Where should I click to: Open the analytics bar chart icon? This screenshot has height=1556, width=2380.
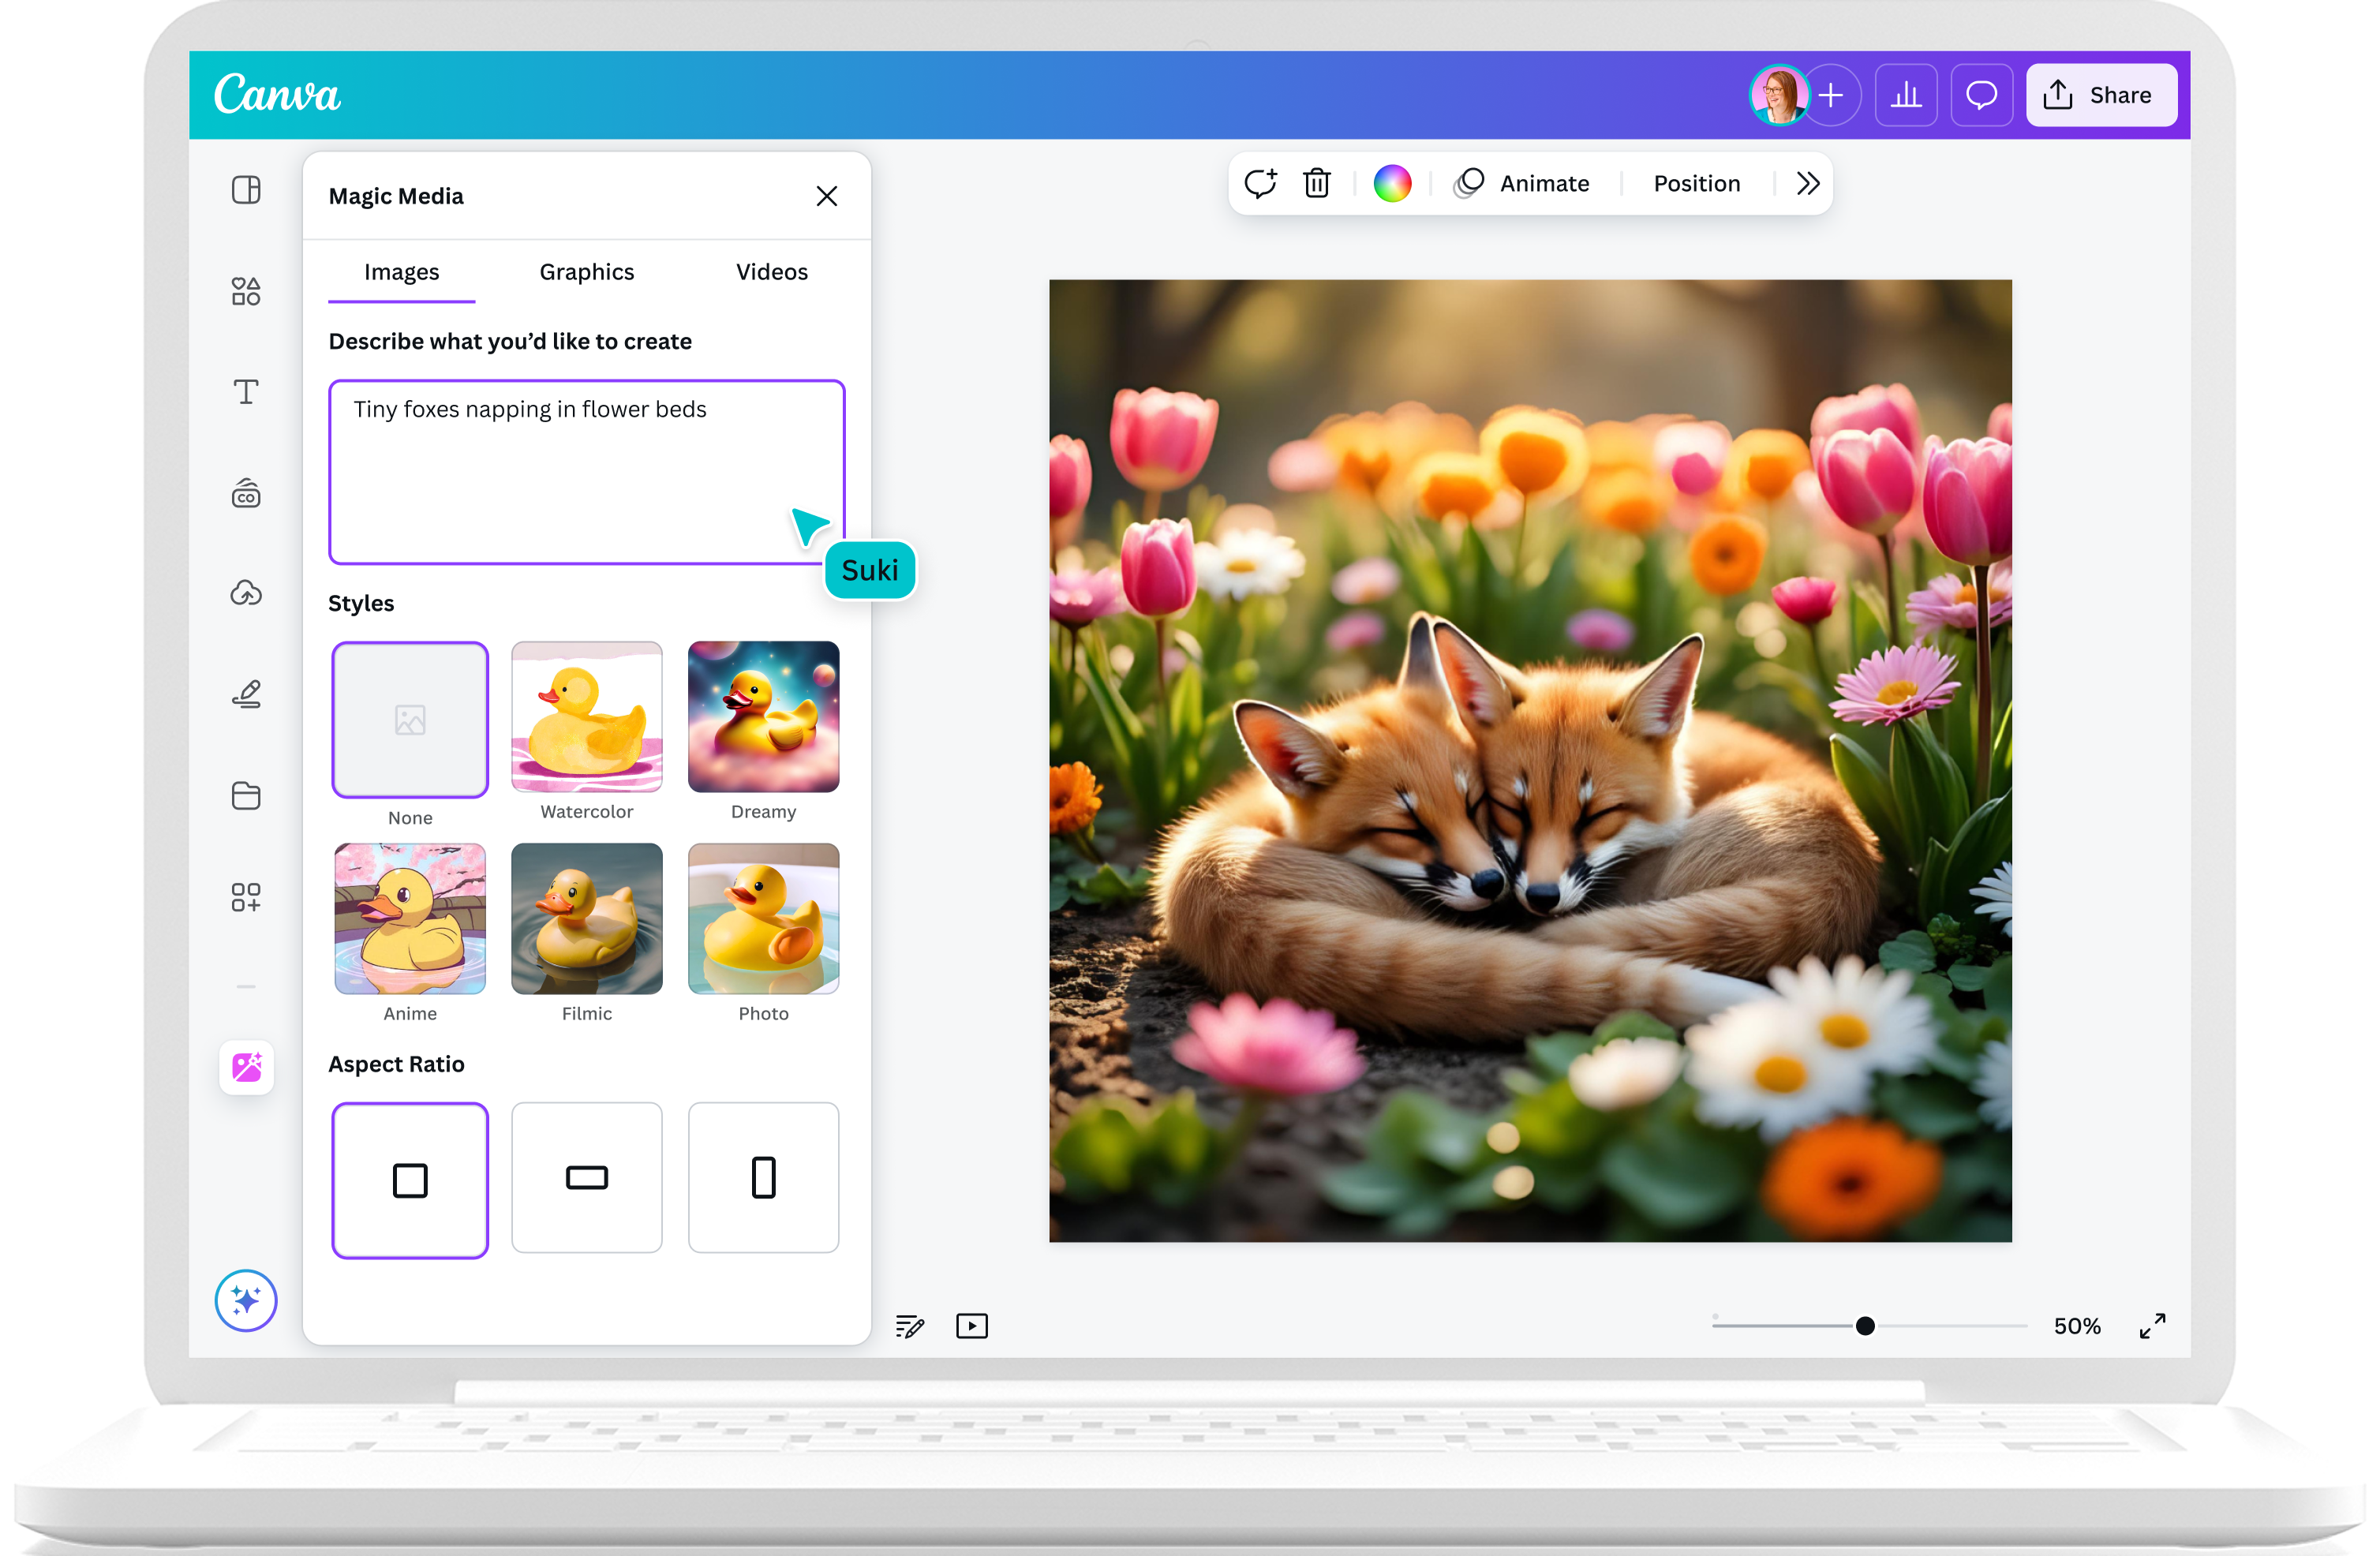[1905, 95]
